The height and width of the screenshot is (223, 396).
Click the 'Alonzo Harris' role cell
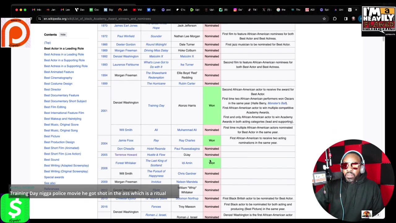coord(187,106)
